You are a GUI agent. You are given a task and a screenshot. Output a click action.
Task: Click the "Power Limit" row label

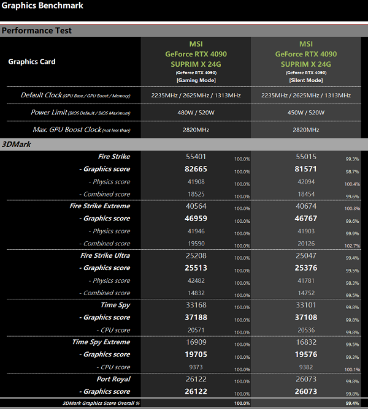pyautogui.click(x=80, y=113)
